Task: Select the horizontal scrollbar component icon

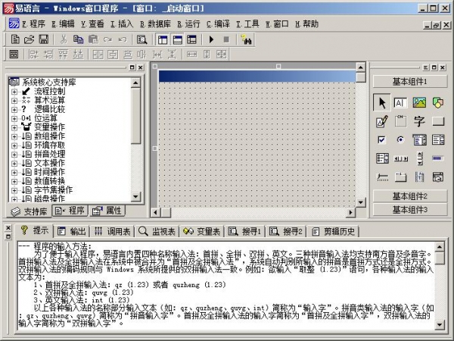Action: [401, 158]
